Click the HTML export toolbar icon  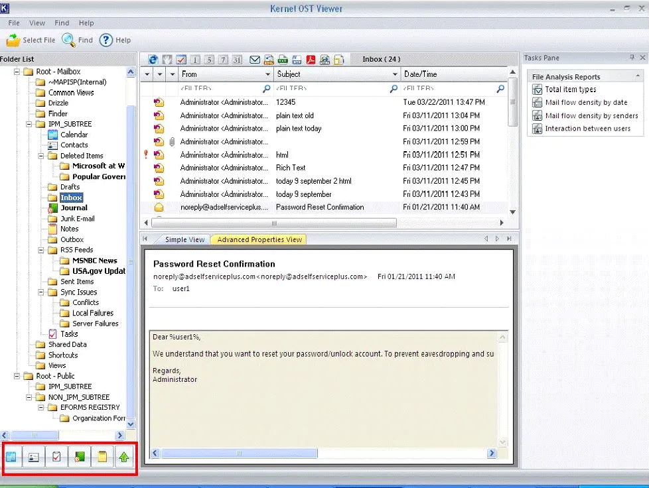pyautogui.click(x=325, y=60)
